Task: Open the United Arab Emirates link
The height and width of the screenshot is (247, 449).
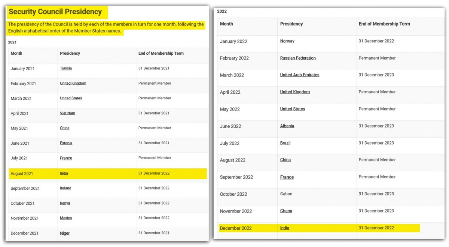Action: point(299,75)
